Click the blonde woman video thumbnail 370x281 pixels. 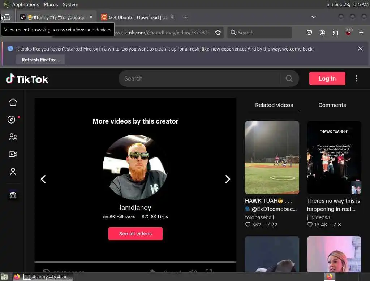coord(334,254)
